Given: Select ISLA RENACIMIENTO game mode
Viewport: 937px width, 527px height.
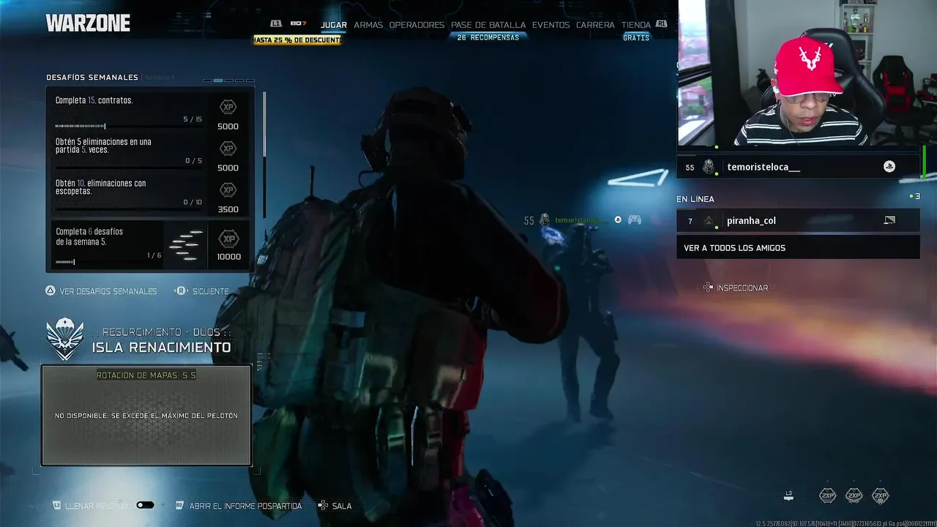Looking at the screenshot, I should tap(161, 348).
